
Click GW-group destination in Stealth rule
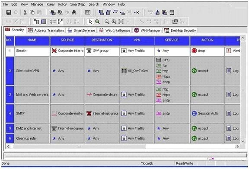tap(98, 51)
